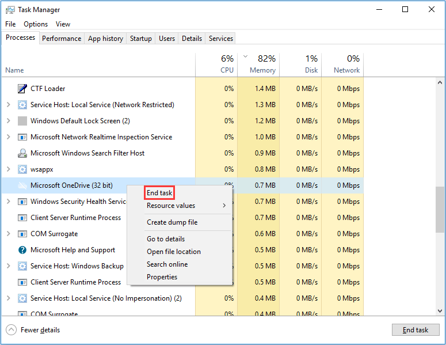Select Create dump file from context menu
446x345 pixels.
(x=171, y=222)
